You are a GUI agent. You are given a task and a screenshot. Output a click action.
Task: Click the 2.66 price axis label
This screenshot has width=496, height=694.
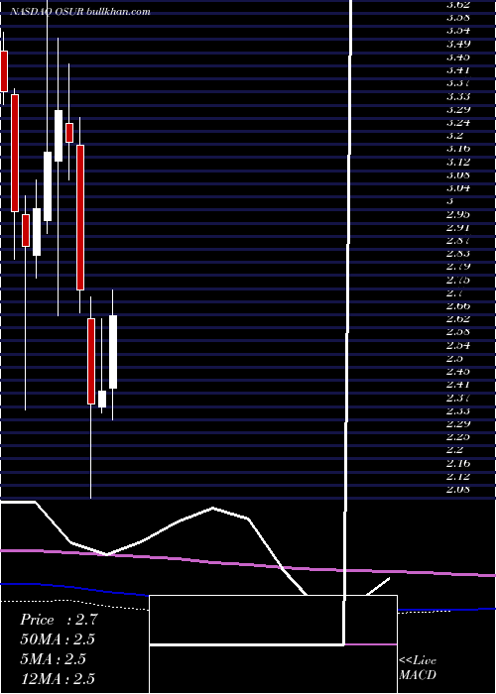point(458,305)
